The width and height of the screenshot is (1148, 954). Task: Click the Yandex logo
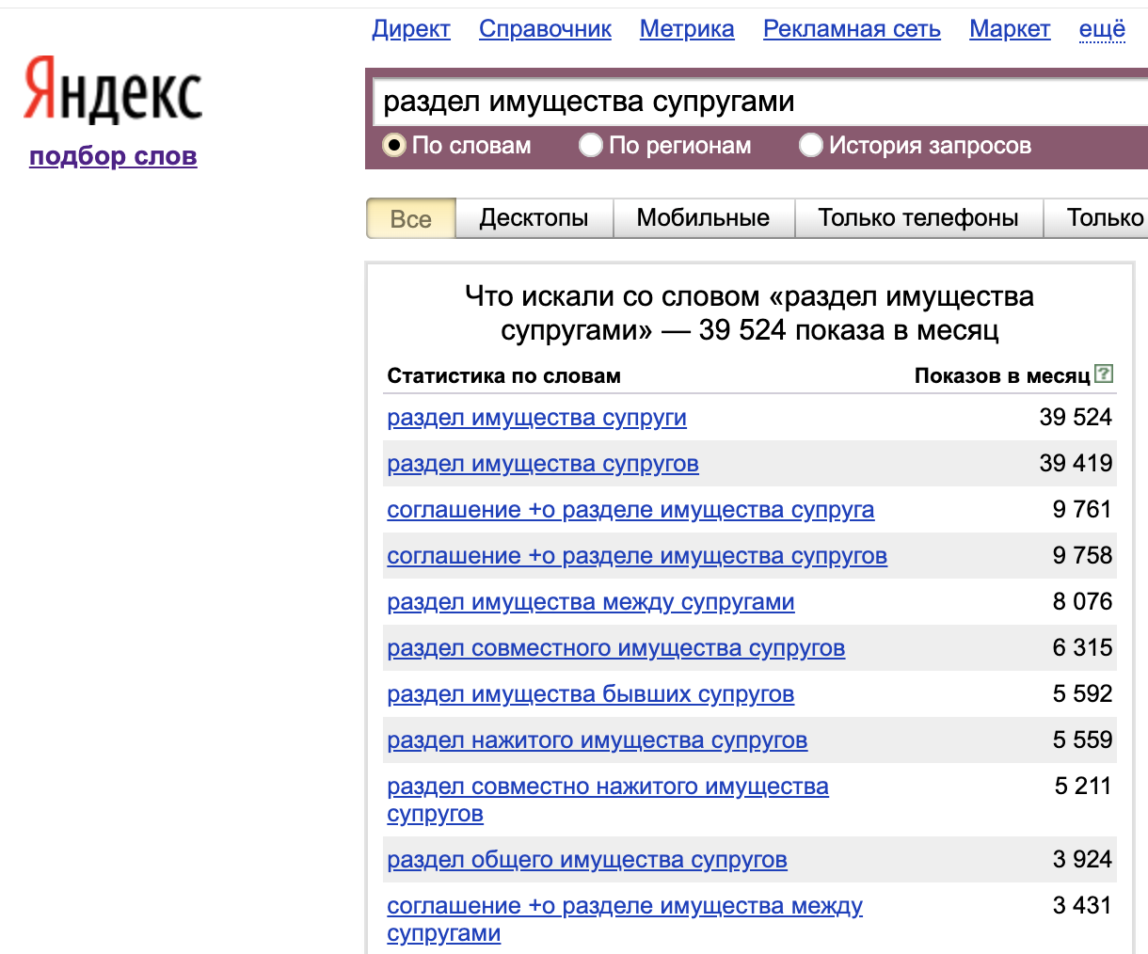(113, 91)
